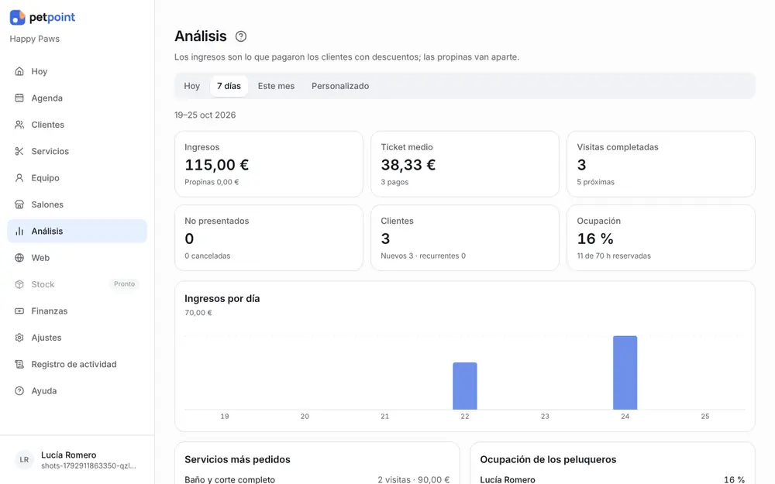
Task: Click the Registro de actividad scroll icon
Action: click(x=19, y=365)
